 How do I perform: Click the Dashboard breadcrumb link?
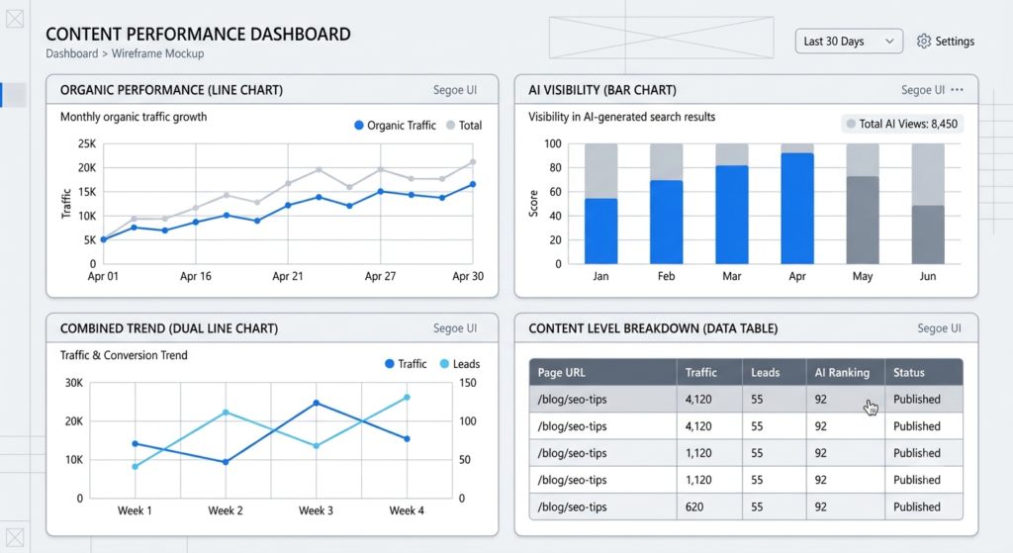tap(71, 53)
